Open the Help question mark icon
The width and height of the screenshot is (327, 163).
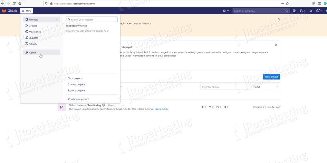[x=318, y=11]
